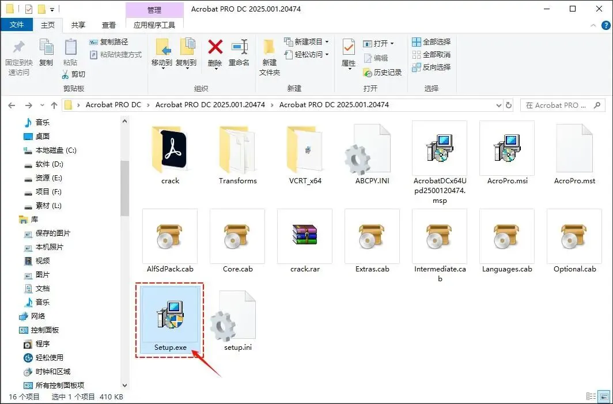Click the Up one level arrow

tap(54, 105)
